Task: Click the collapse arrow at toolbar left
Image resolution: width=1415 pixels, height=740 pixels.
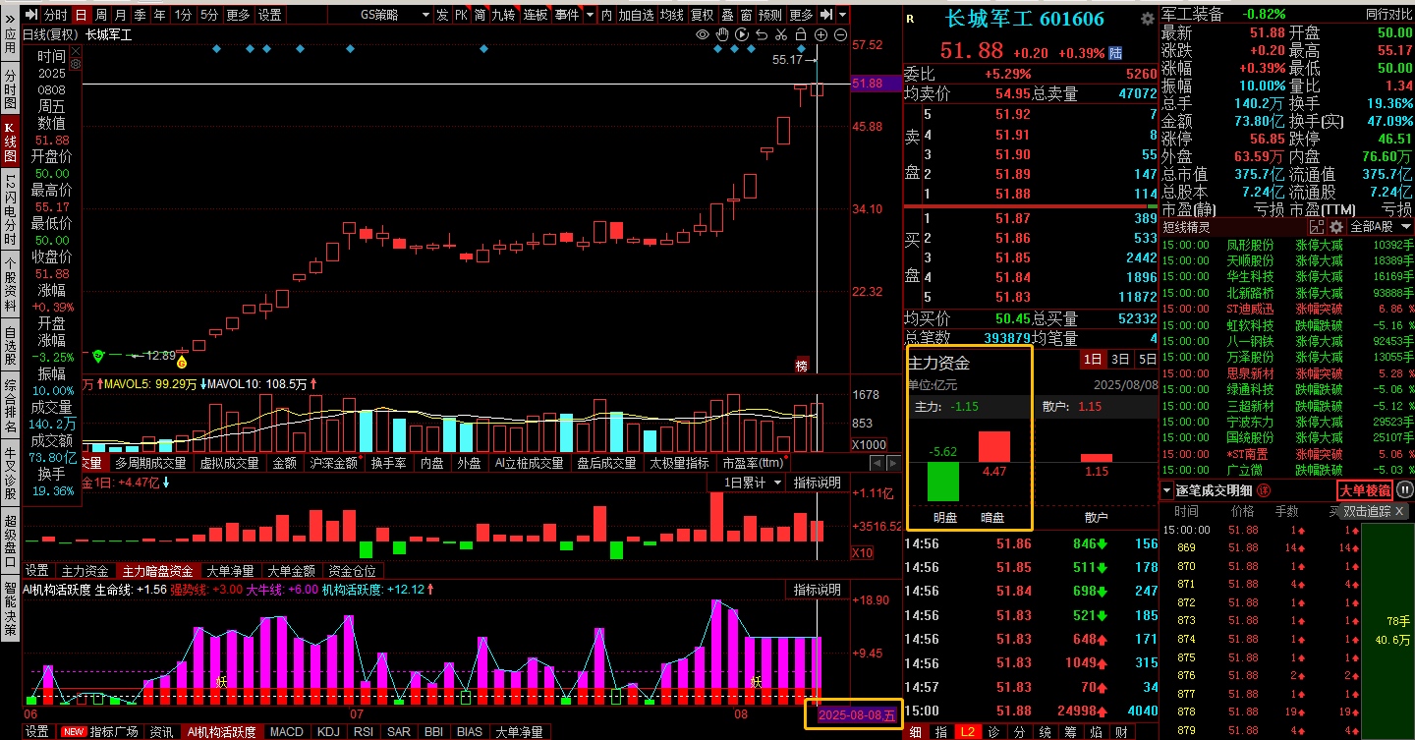Action: (x=31, y=15)
